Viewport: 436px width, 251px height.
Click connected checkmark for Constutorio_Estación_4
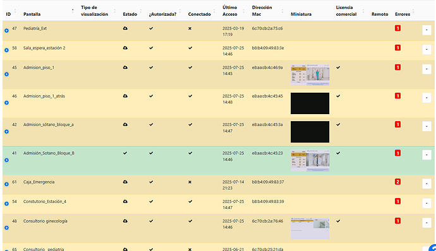tap(190, 201)
